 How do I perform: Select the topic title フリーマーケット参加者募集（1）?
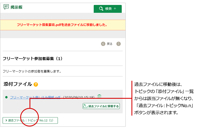[x=33, y=58]
